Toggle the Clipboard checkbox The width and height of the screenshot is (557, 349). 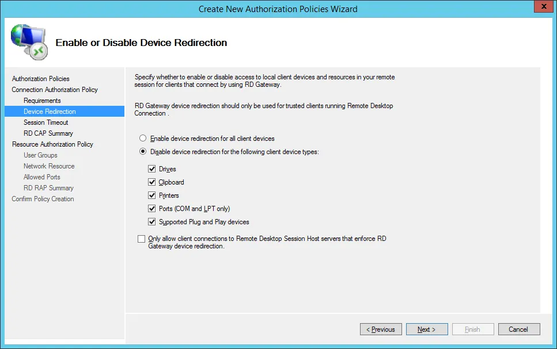tap(152, 182)
